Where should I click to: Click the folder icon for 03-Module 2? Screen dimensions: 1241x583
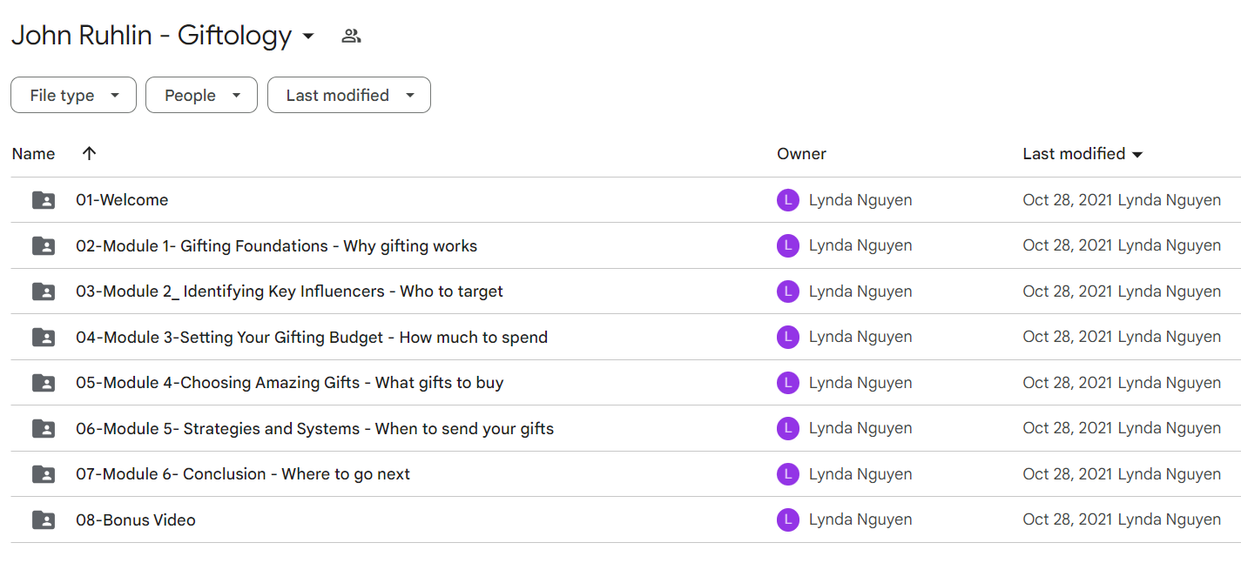click(44, 291)
